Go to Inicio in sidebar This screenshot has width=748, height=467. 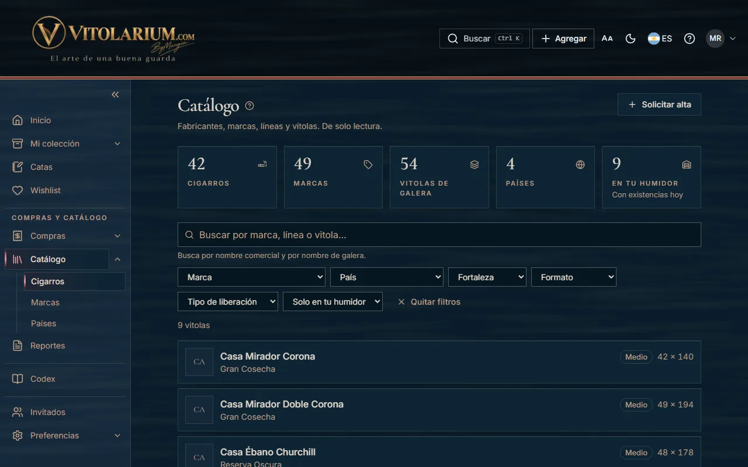point(65,120)
